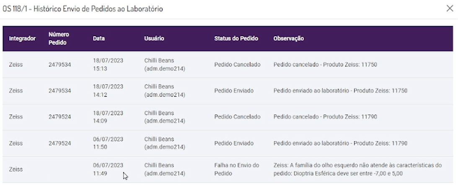The image size is (458, 192).
Task: Click the Falha no Envio do Pedido status
Action: click(x=236, y=169)
